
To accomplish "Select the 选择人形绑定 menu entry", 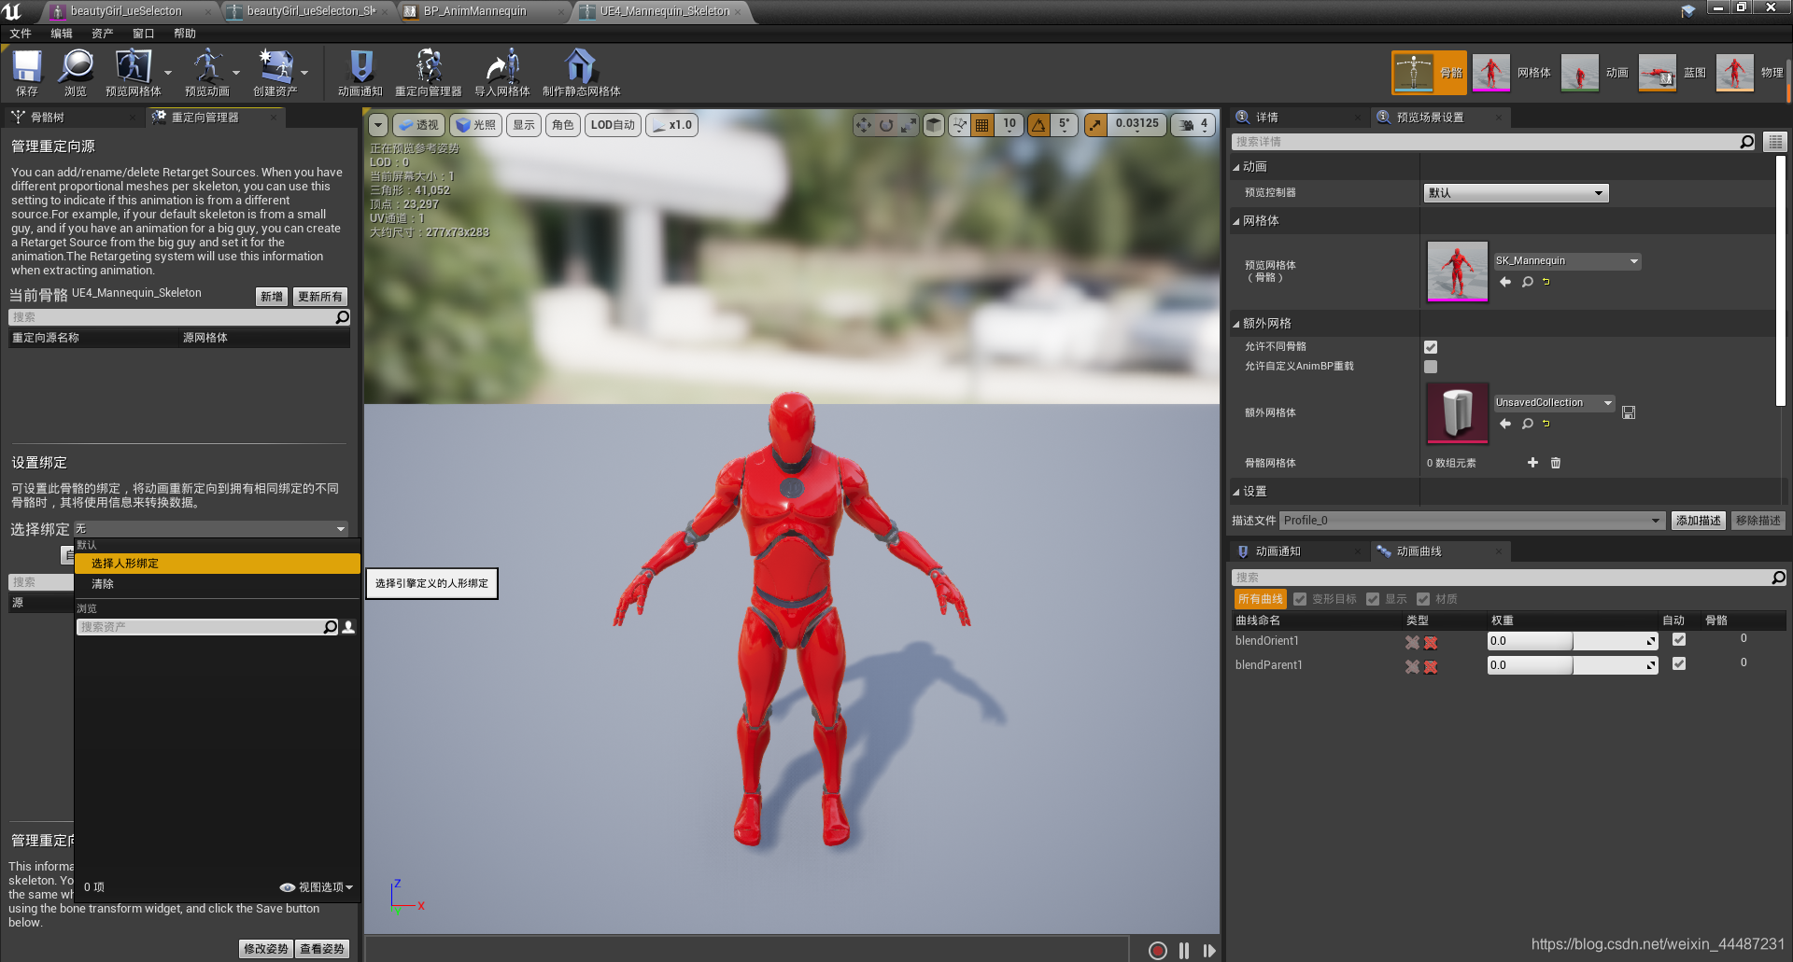I will pyautogui.click(x=218, y=564).
